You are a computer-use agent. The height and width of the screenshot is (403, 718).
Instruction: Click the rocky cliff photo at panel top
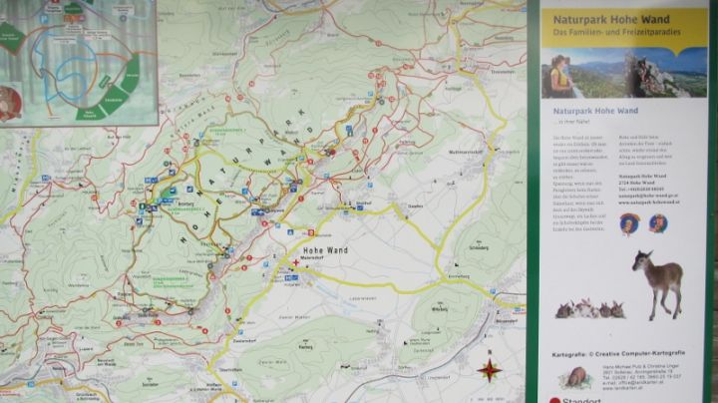tap(652, 73)
